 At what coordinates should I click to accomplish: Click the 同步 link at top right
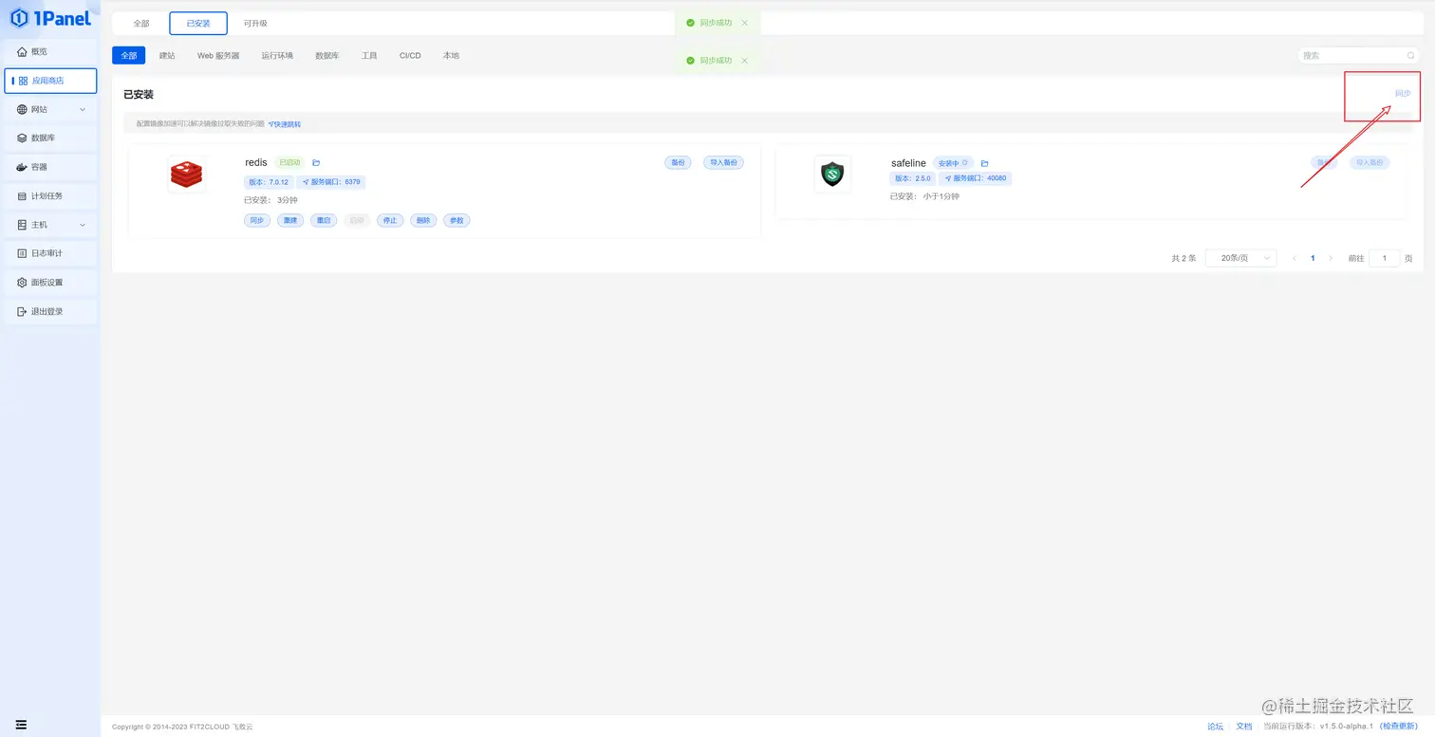click(1403, 93)
